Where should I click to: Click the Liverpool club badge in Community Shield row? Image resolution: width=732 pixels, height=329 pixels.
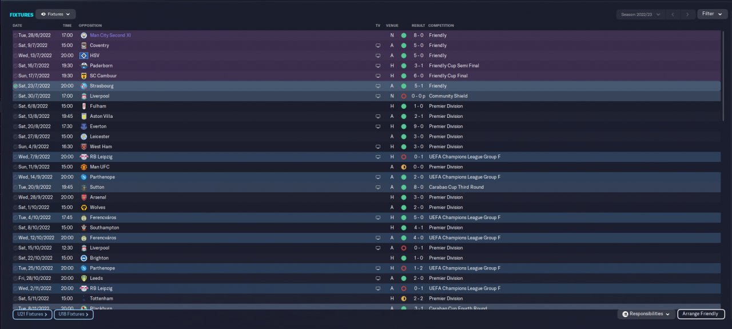point(83,96)
